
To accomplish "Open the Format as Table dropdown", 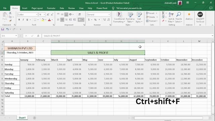I will pyautogui.click(x=130, y=17).
